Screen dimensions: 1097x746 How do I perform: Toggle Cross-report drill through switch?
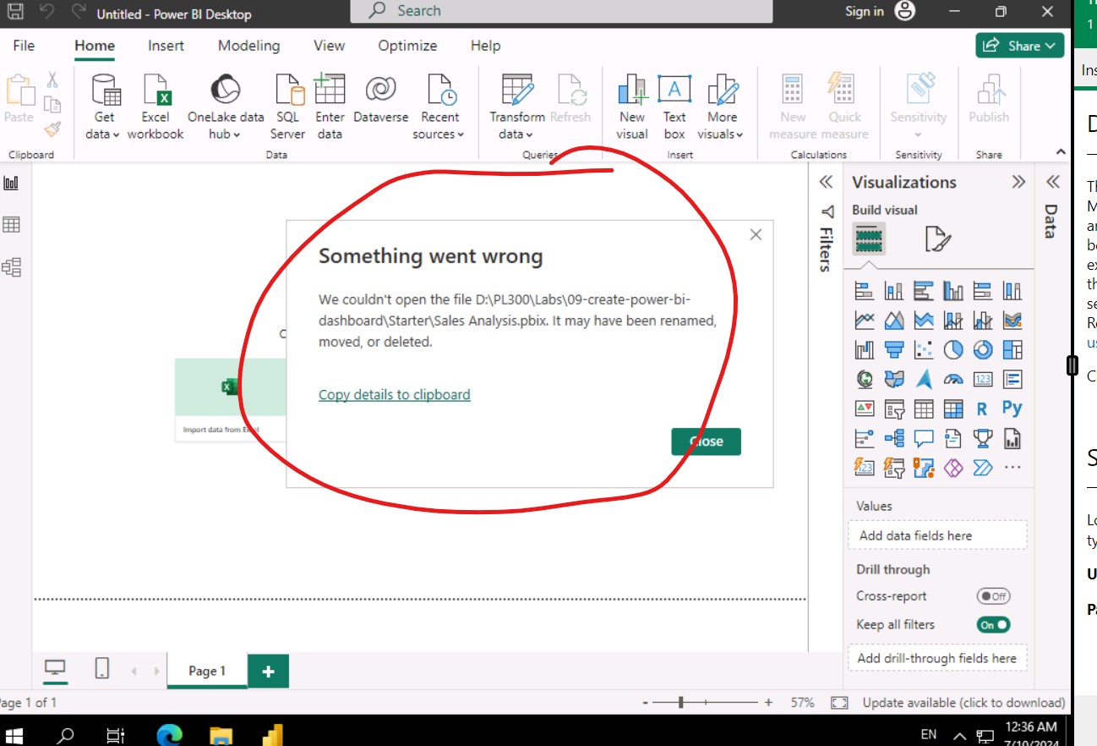993,596
